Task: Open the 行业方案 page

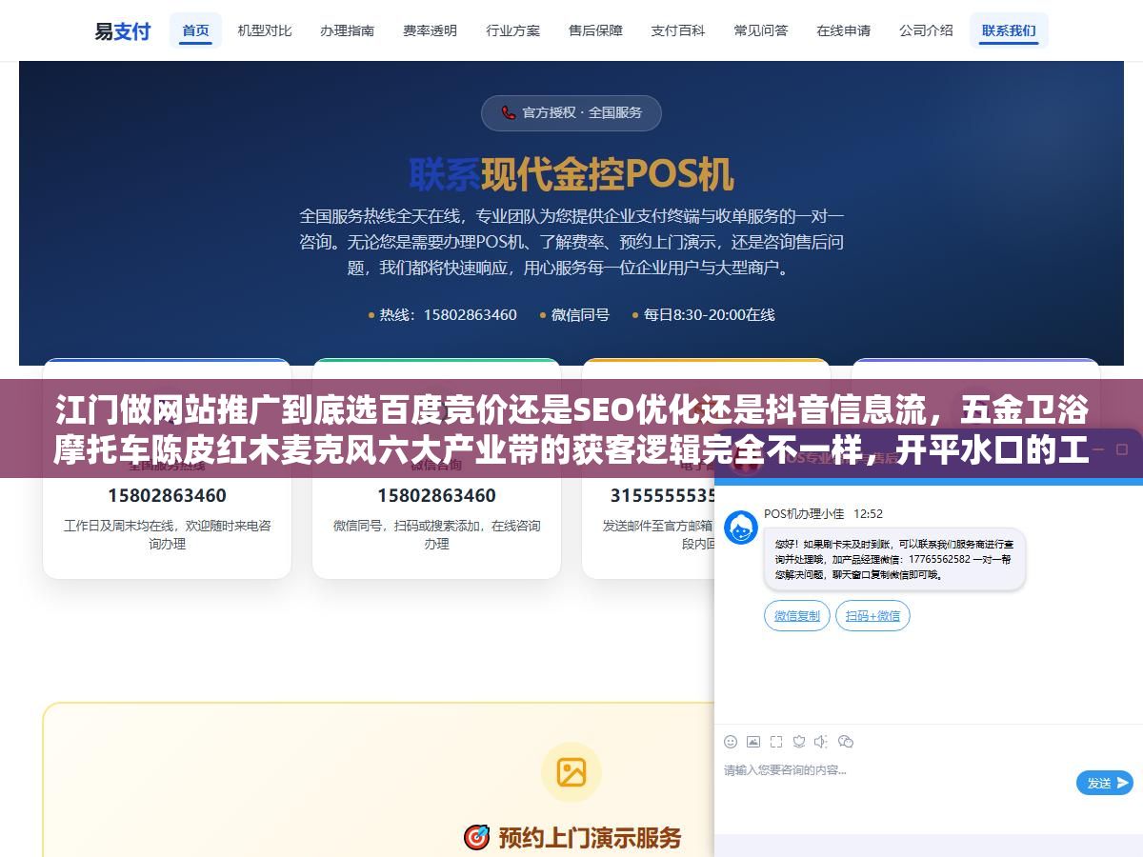Action: [x=512, y=30]
